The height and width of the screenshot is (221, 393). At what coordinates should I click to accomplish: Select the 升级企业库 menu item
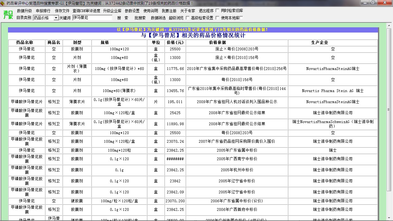click(x=112, y=11)
